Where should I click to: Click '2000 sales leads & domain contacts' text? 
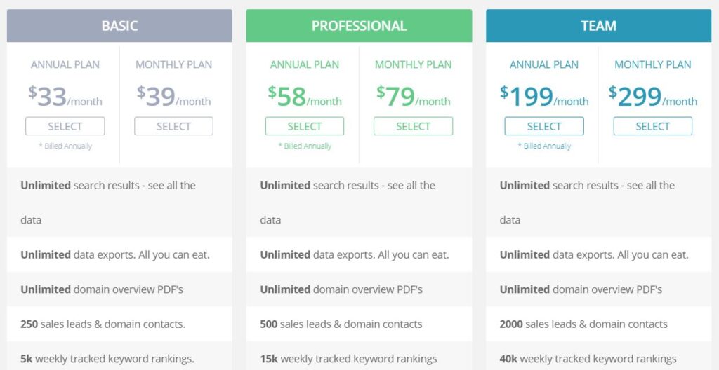[x=583, y=324]
